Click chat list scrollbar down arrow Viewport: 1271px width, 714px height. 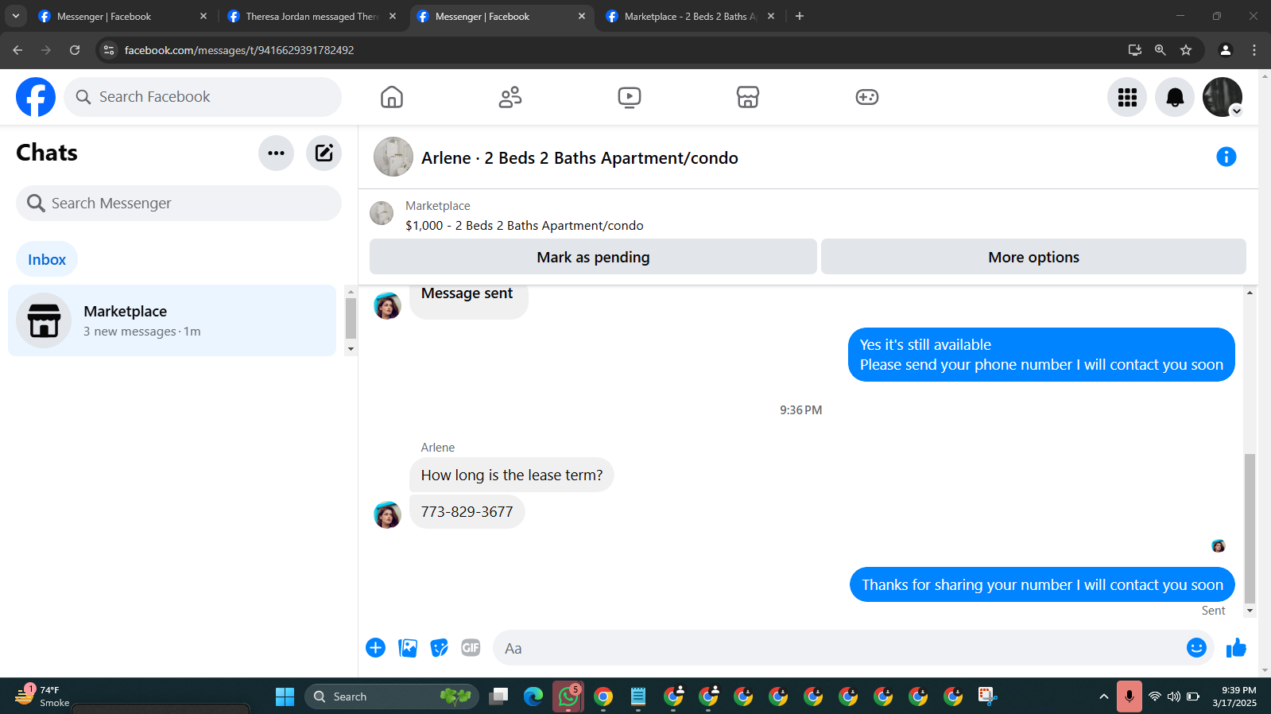tap(351, 349)
